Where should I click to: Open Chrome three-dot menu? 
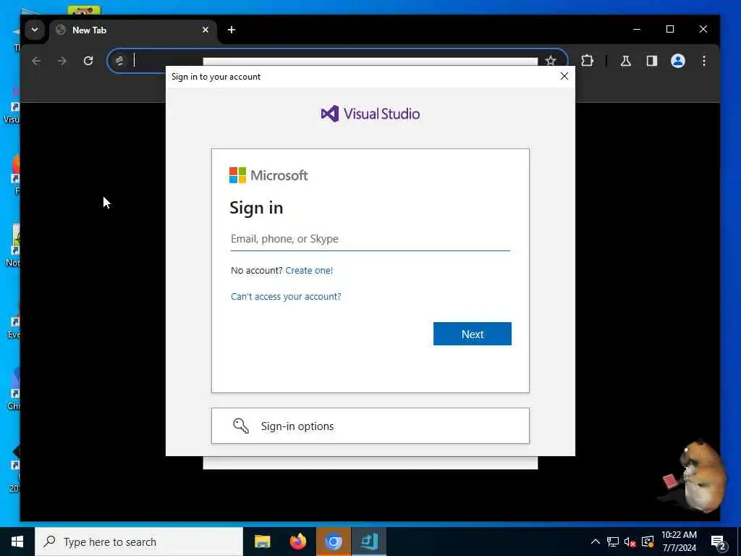703,61
